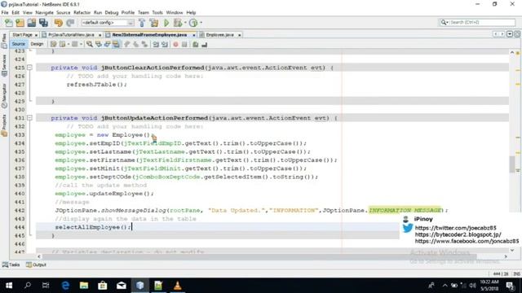This screenshot has width=522, height=293.
Task: Open File Explorer from taskbar
Action: (x=84, y=286)
